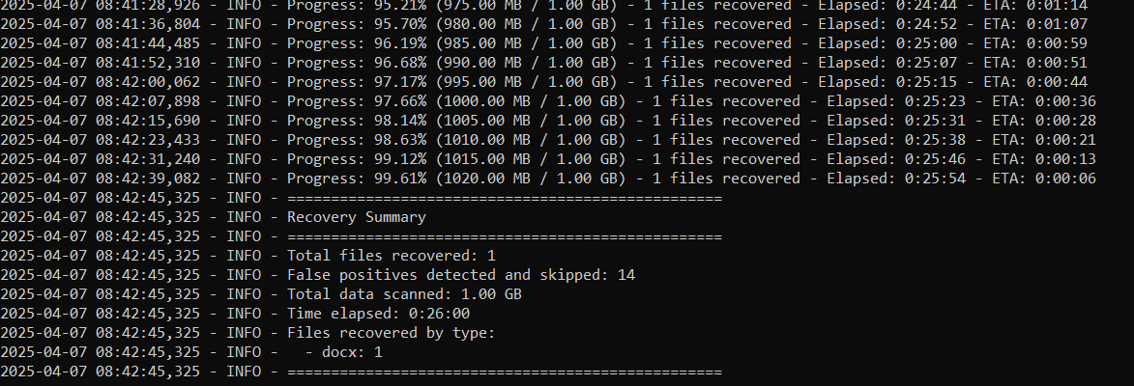Click the 'Time elapsed: 0:26:00' line
Screen dimensions: 1134x386
tap(379, 314)
